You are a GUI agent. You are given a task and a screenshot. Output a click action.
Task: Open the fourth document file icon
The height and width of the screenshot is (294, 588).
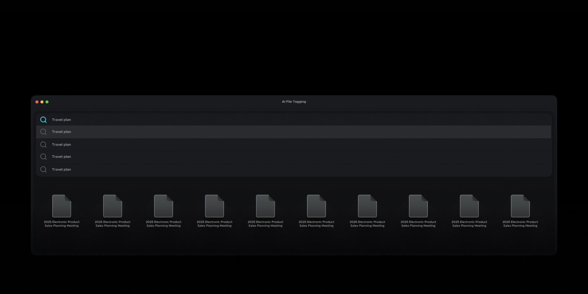[214, 206]
